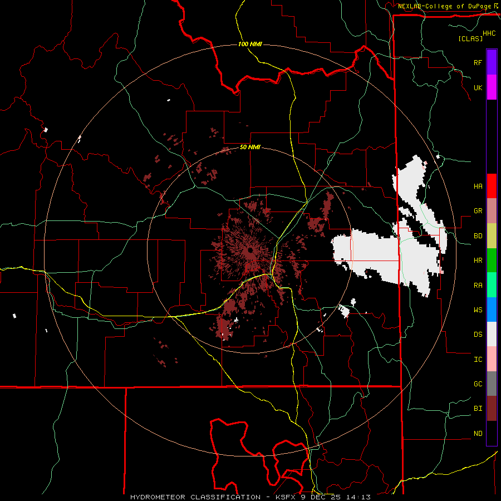Click the 100 NMI range ring label
501x501 pixels.
[250, 44]
